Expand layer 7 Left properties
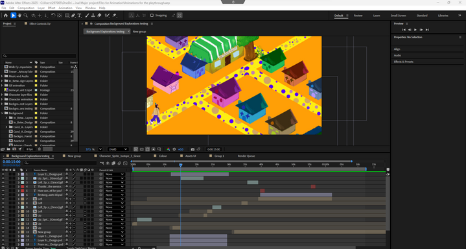 19,198
